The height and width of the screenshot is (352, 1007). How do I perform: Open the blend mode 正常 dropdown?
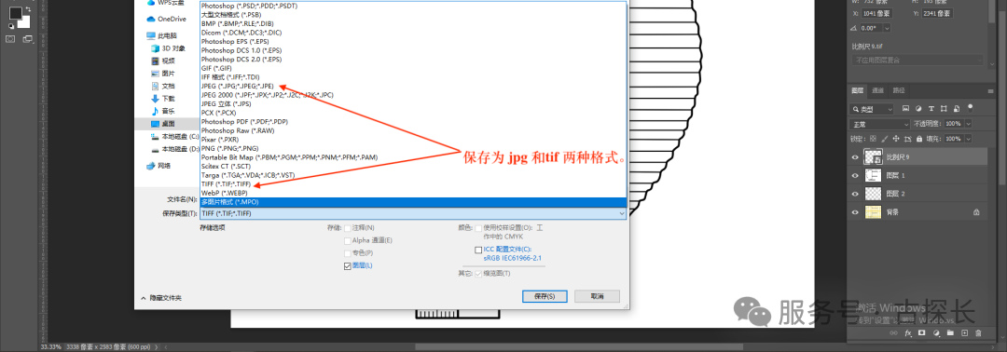(x=879, y=124)
